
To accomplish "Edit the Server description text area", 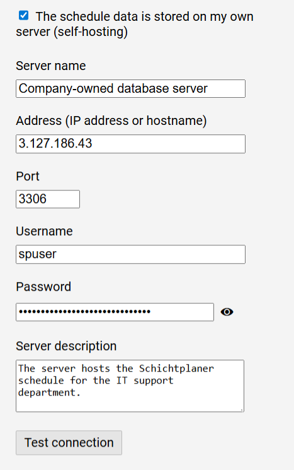I will [x=130, y=386].
